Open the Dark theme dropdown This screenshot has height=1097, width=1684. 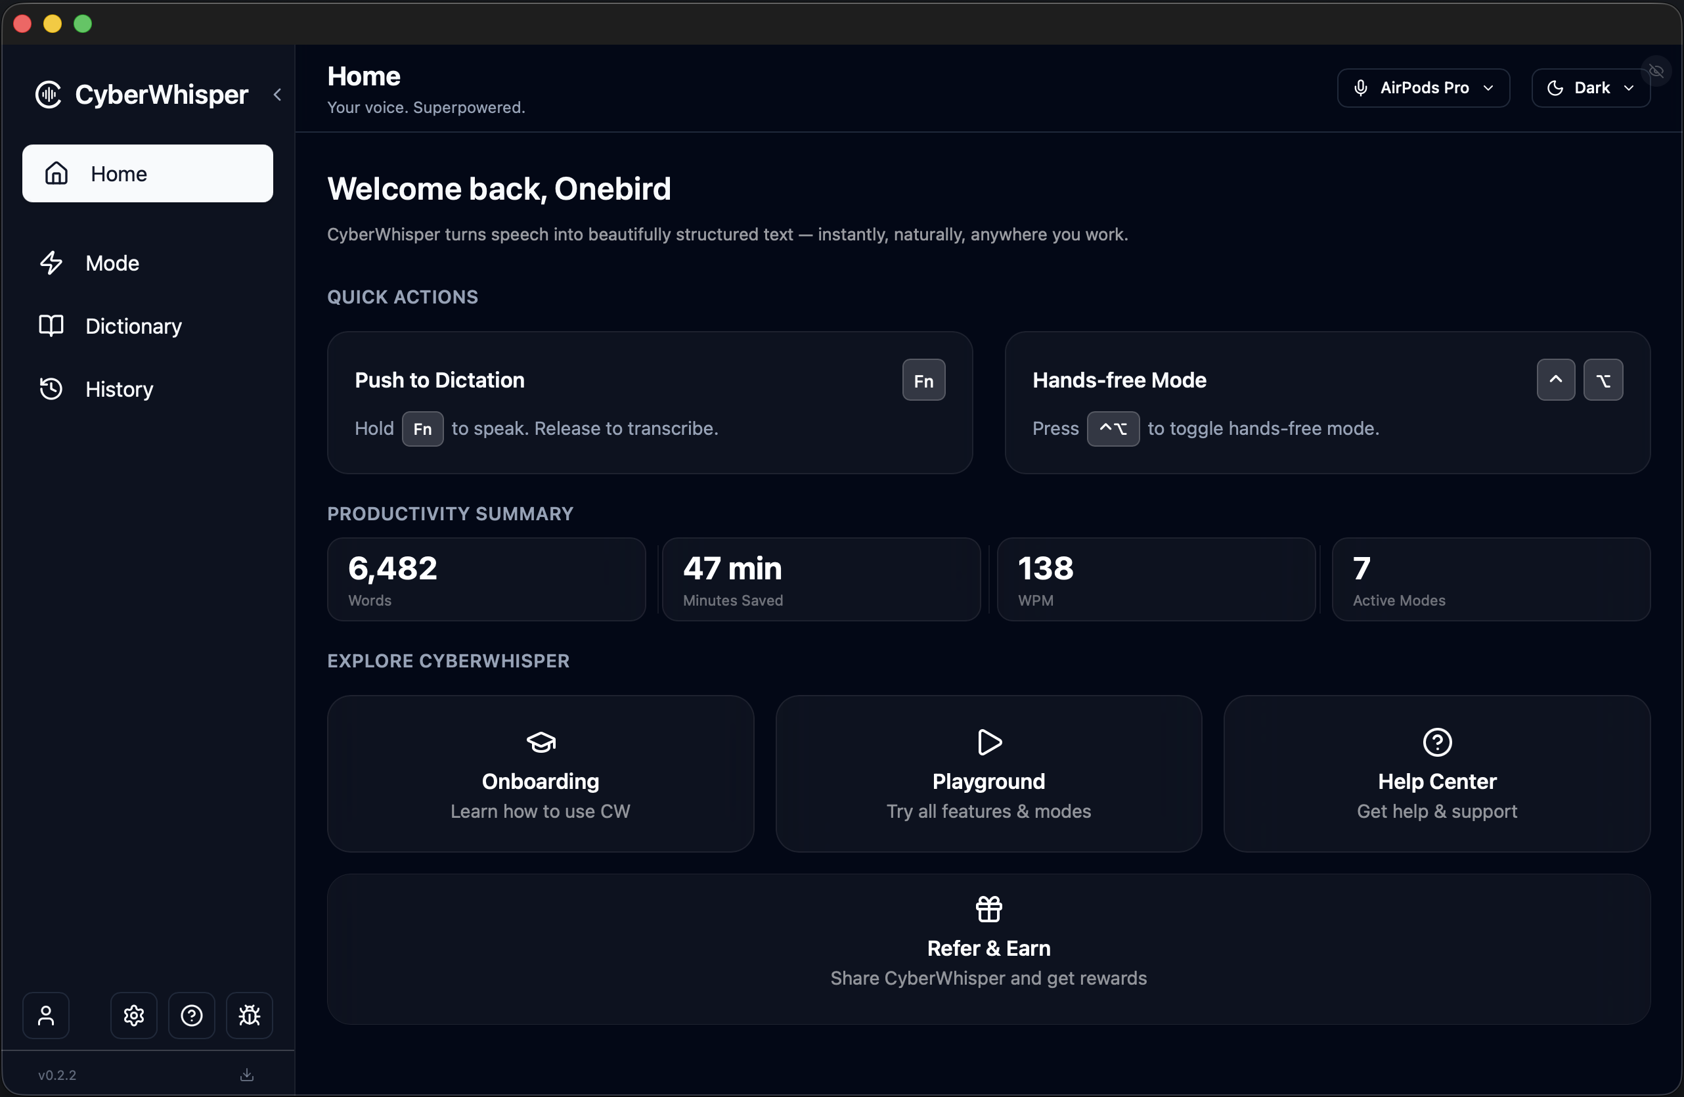[1589, 88]
